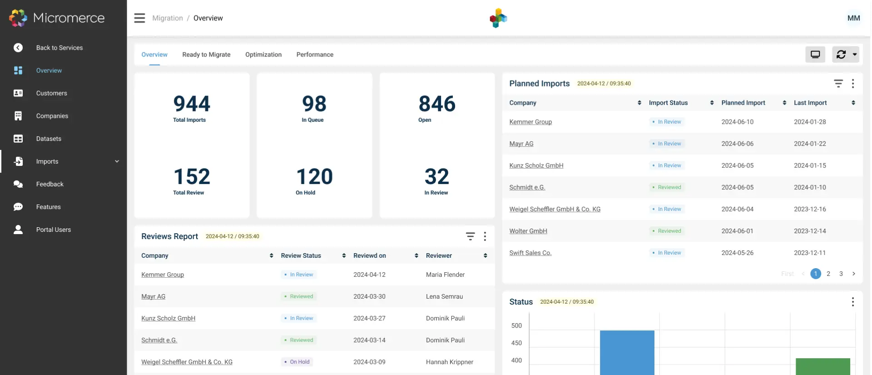
Task: Open the refresh options dropdown arrow
Action: click(855, 55)
